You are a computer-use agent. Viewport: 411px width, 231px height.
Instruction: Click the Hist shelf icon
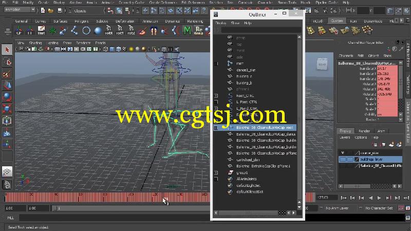41,31
